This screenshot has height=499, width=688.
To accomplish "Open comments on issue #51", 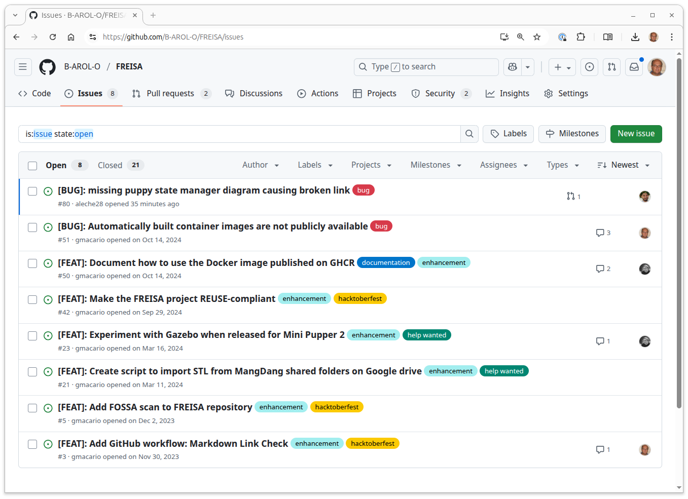I will click(603, 233).
